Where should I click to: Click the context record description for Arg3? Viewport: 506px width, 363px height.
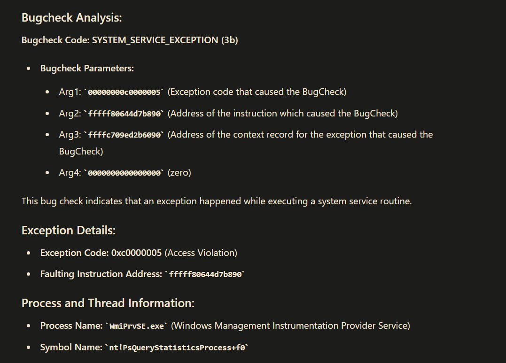tap(246, 143)
